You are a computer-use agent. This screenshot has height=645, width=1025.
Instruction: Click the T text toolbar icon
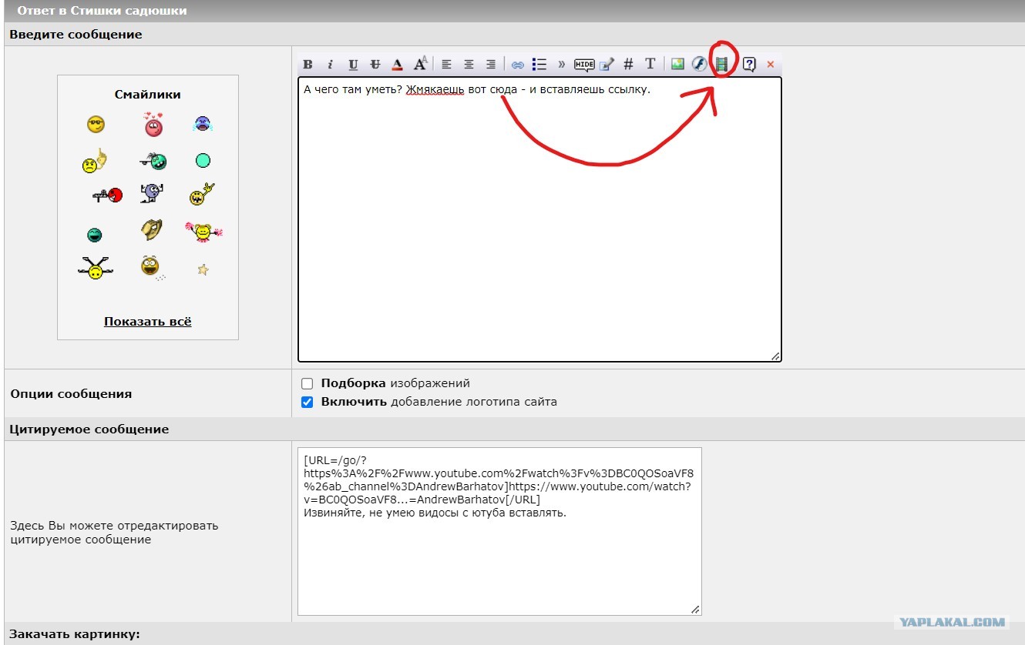650,64
